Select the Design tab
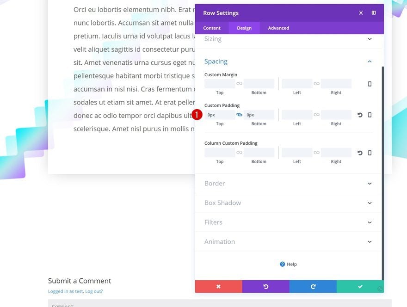 click(244, 28)
